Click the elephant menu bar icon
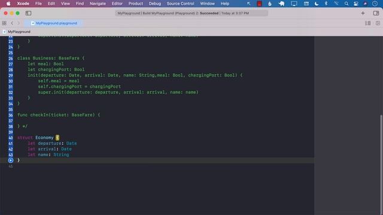Viewport: 383px width, 215px height. (281, 4)
